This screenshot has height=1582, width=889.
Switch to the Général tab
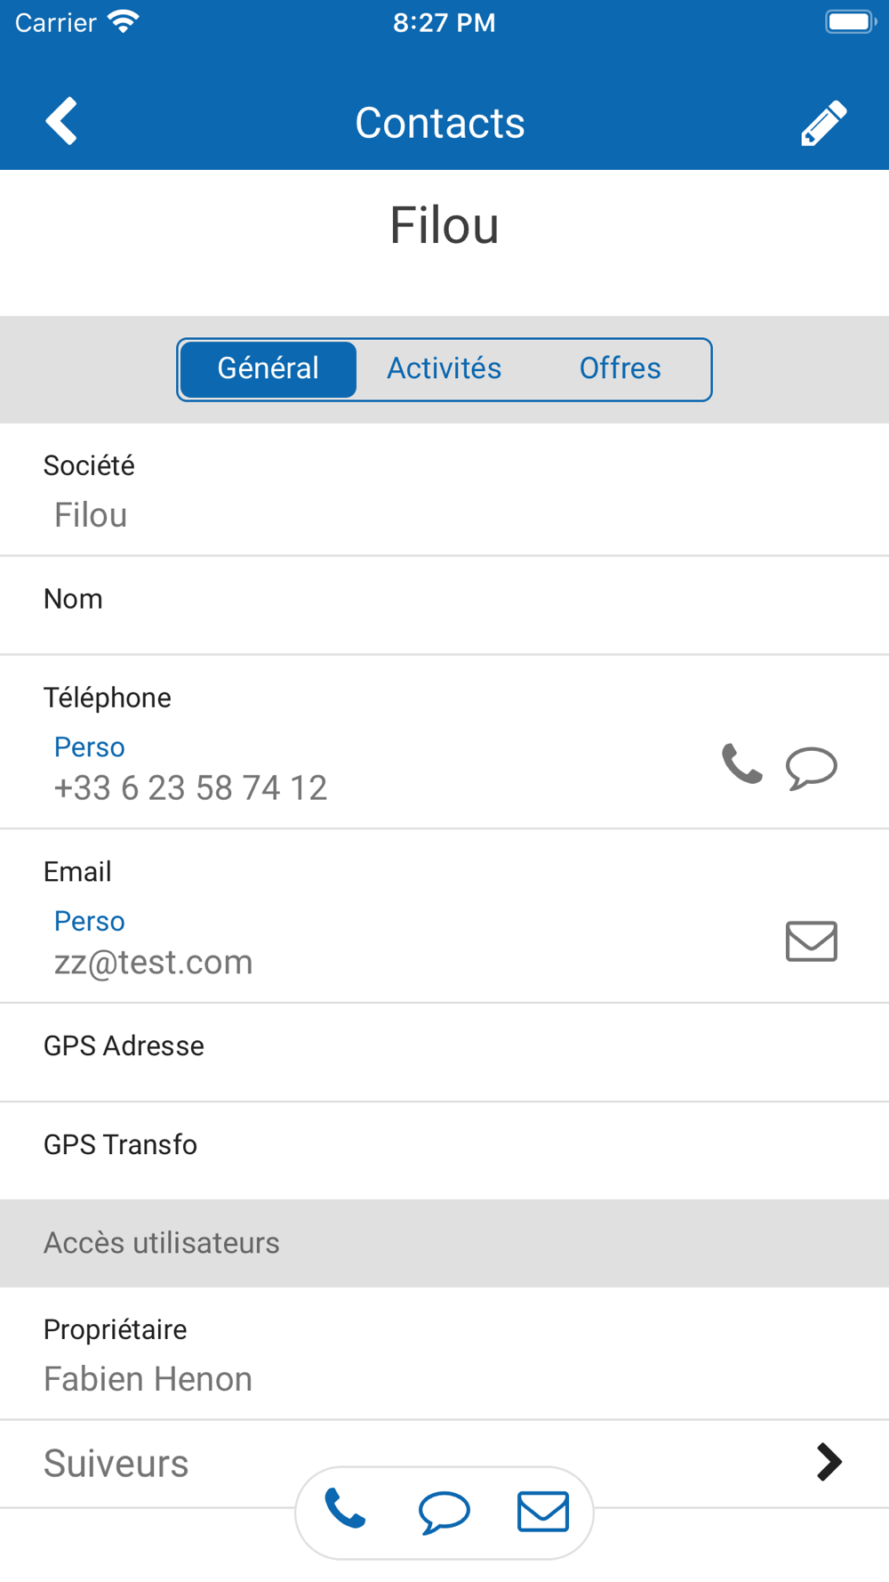tap(268, 368)
